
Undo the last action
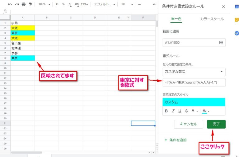[10, 4]
